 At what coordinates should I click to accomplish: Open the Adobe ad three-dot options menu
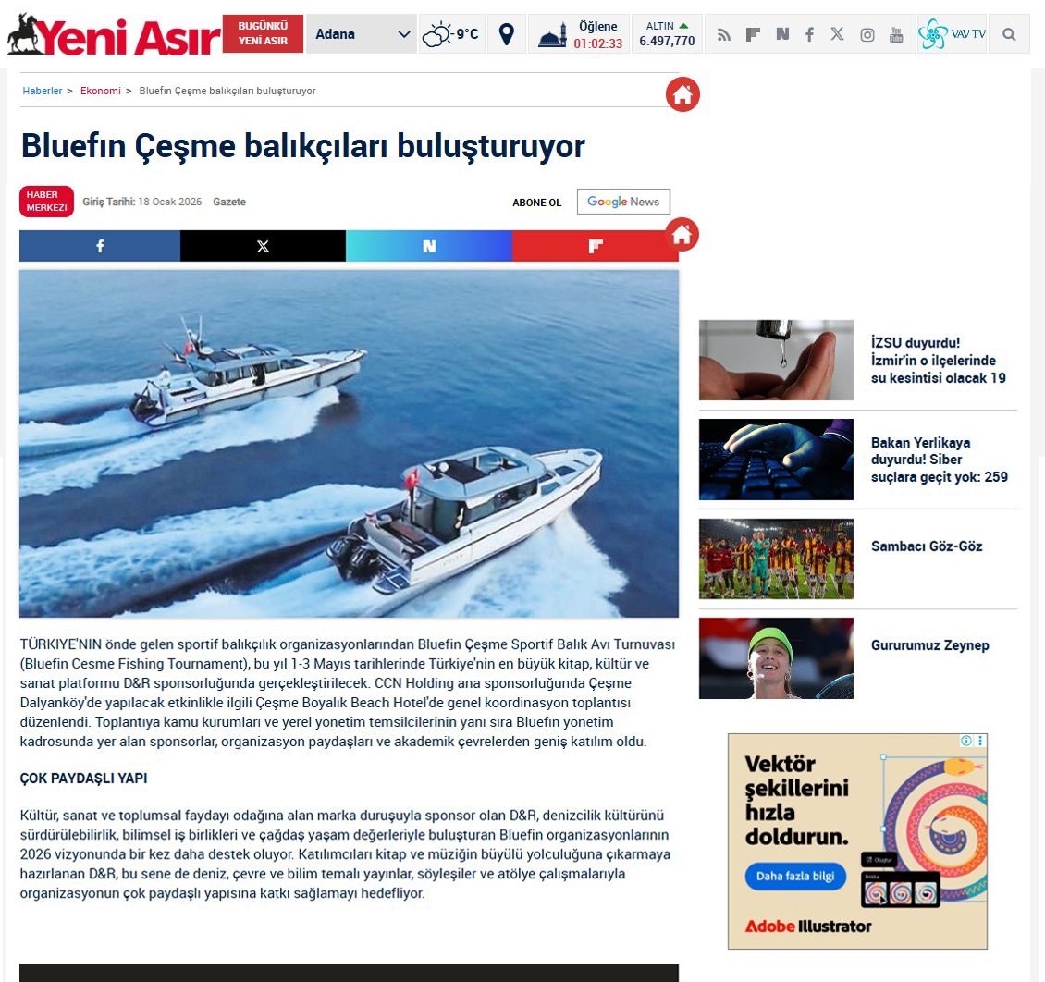pyautogui.click(x=980, y=741)
